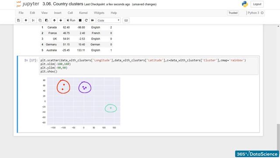Open the Insert menu
This screenshot has width=280, height=158.
(x=58, y=13)
